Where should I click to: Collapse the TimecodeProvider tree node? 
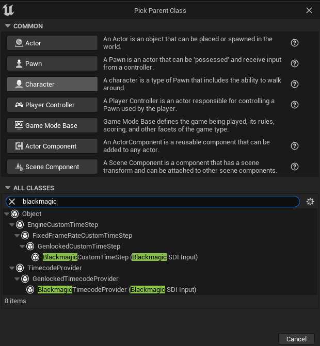pos(12,268)
